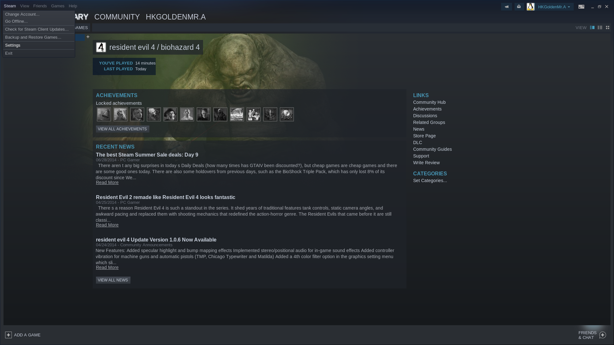Open the Support link
The image size is (614, 345).
coord(421,156)
